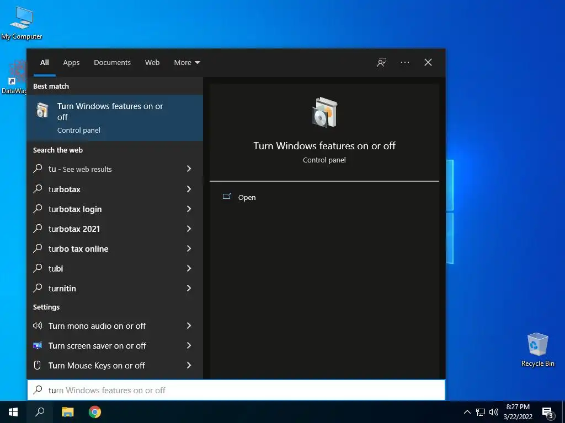Open the three-dots options menu in search
This screenshot has height=423, width=565.
point(405,62)
